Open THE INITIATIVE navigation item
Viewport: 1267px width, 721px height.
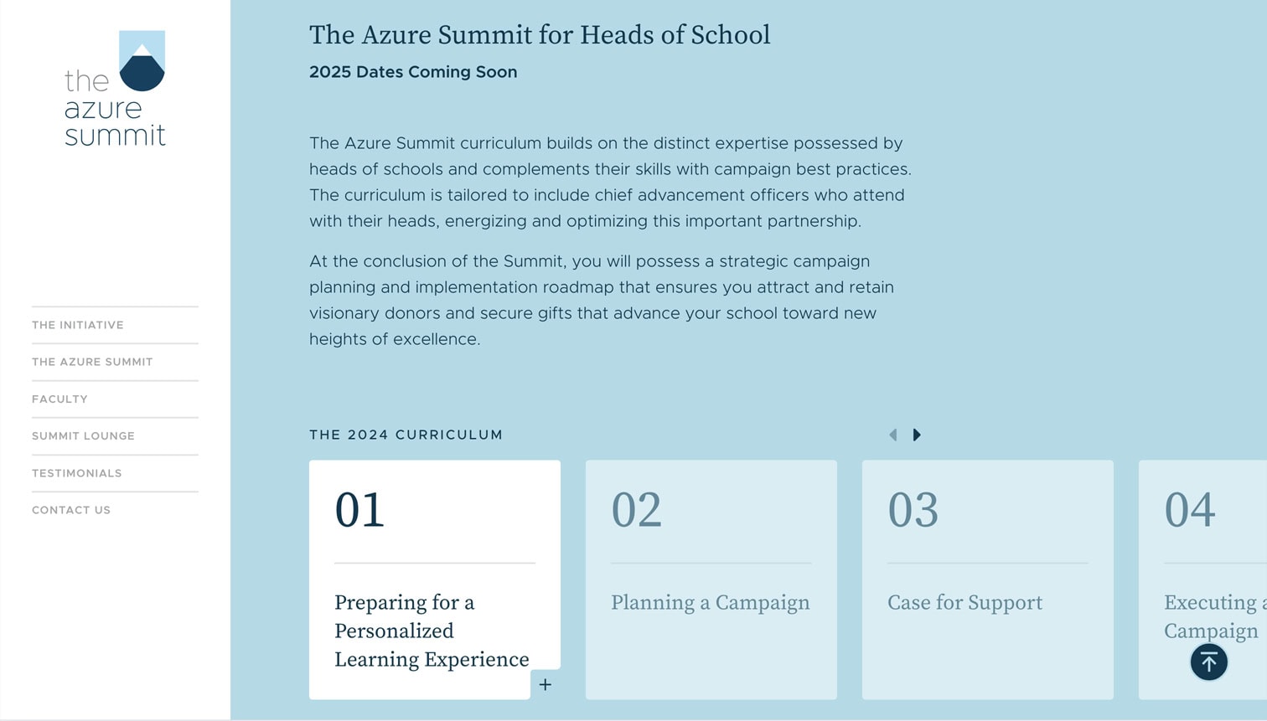click(x=77, y=325)
